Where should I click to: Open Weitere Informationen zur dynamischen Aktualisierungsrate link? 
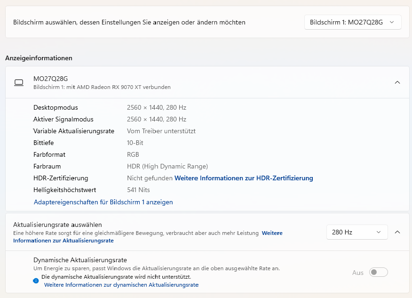click(121, 285)
